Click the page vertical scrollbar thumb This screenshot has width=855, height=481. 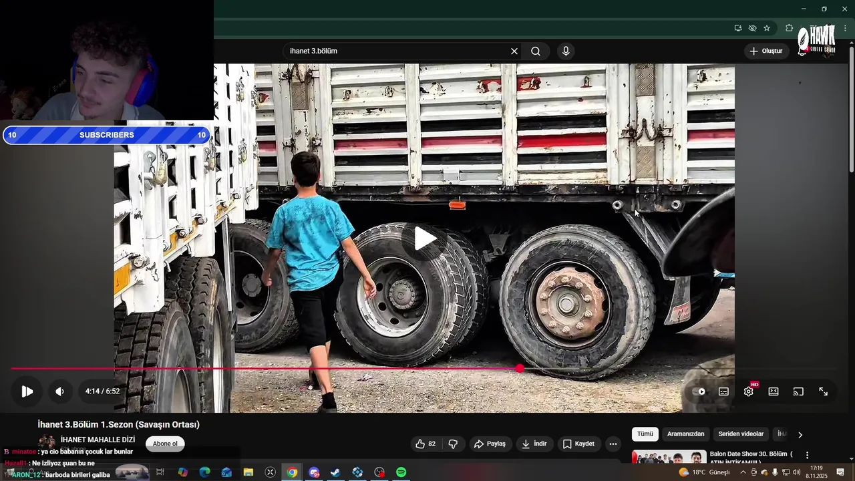tap(851, 108)
